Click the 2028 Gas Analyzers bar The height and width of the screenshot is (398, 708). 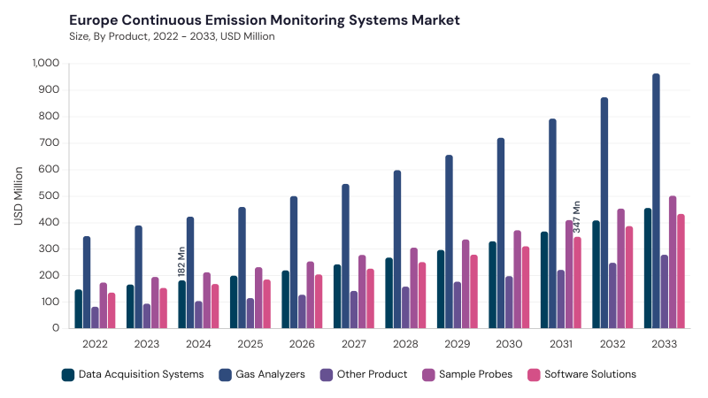click(397, 249)
